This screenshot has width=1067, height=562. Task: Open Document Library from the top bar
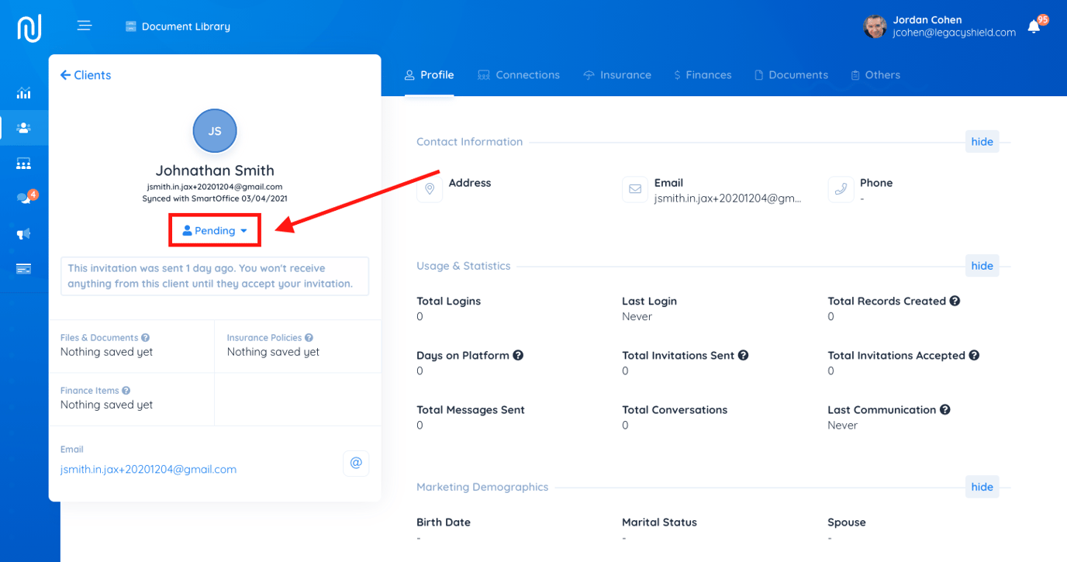click(x=178, y=26)
